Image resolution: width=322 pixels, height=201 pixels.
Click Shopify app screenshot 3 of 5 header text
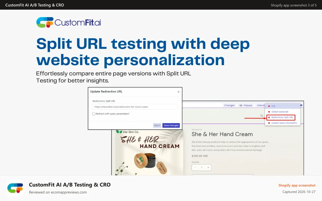pos(294,5)
